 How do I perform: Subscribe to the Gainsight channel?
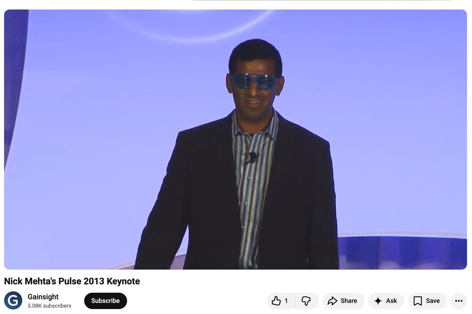tap(105, 301)
